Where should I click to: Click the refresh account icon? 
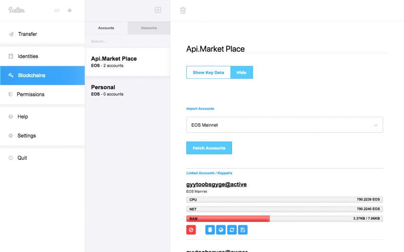coord(232,230)
